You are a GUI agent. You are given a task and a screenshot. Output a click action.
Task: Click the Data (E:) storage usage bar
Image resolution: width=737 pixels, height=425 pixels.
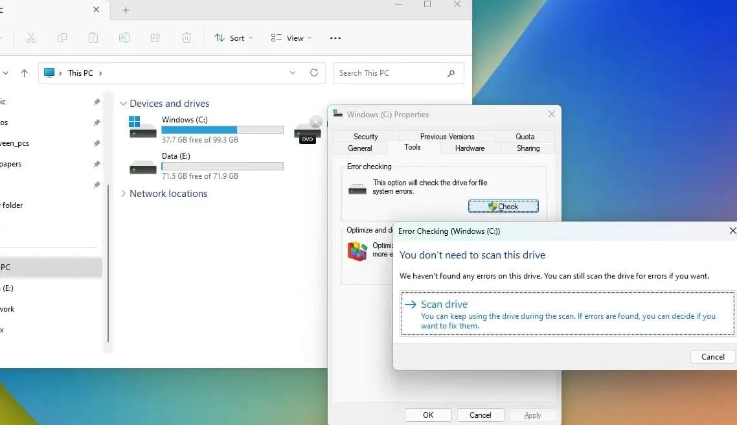pos(222,167)
